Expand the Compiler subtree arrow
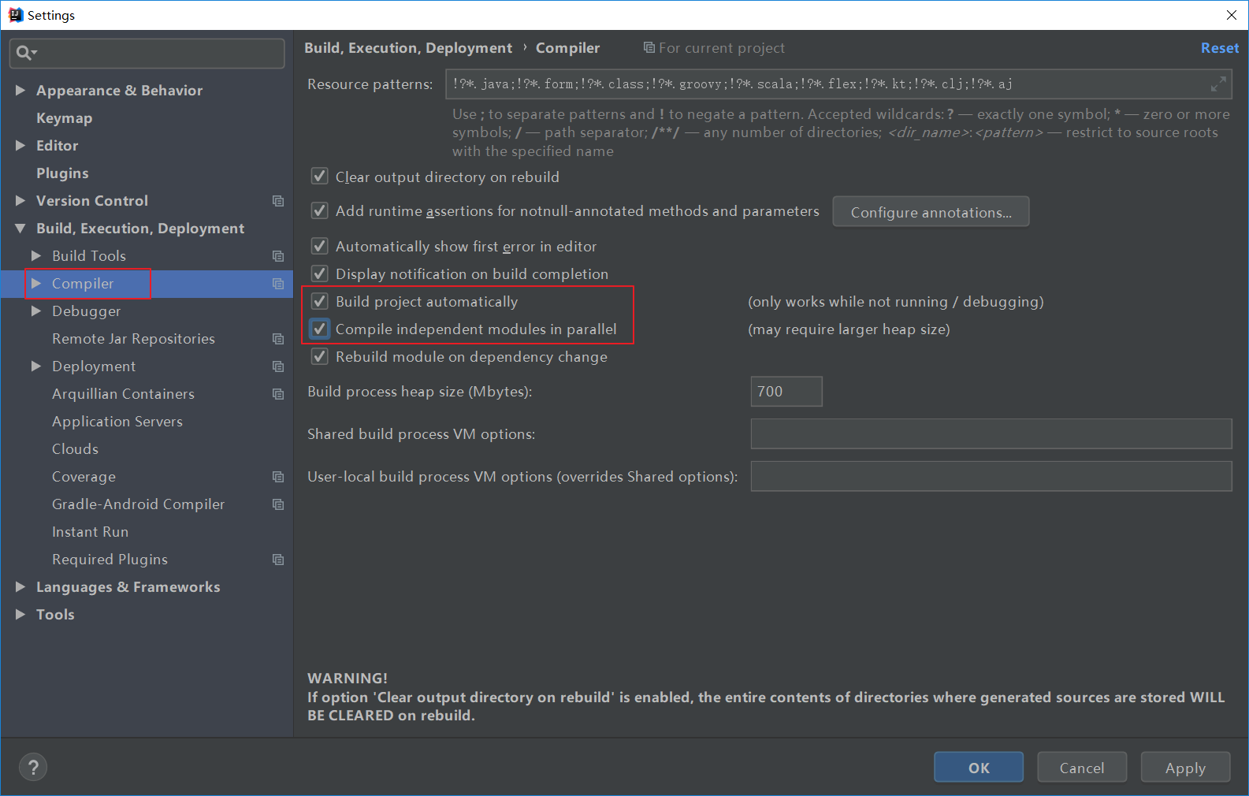This screenshot has width=1249, height=796. [36, 284]
